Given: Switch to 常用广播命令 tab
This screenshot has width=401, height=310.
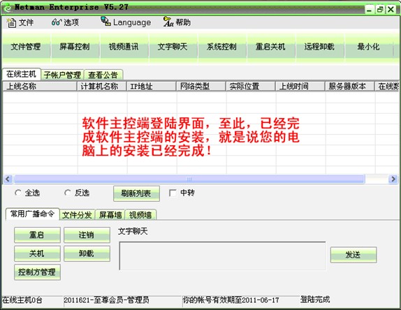Looking at the screenshot, I should point(32,214).
